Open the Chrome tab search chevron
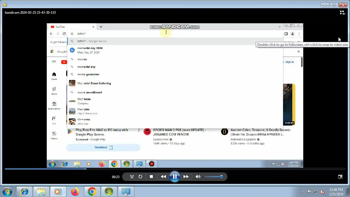The width and height of the screenshot is (350, 197). (279, 27)
